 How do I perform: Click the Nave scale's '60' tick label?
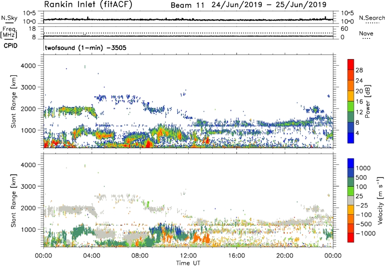click(344, 29)
